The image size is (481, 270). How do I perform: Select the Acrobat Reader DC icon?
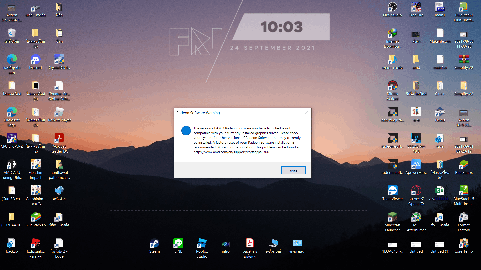tap(59, 138)
